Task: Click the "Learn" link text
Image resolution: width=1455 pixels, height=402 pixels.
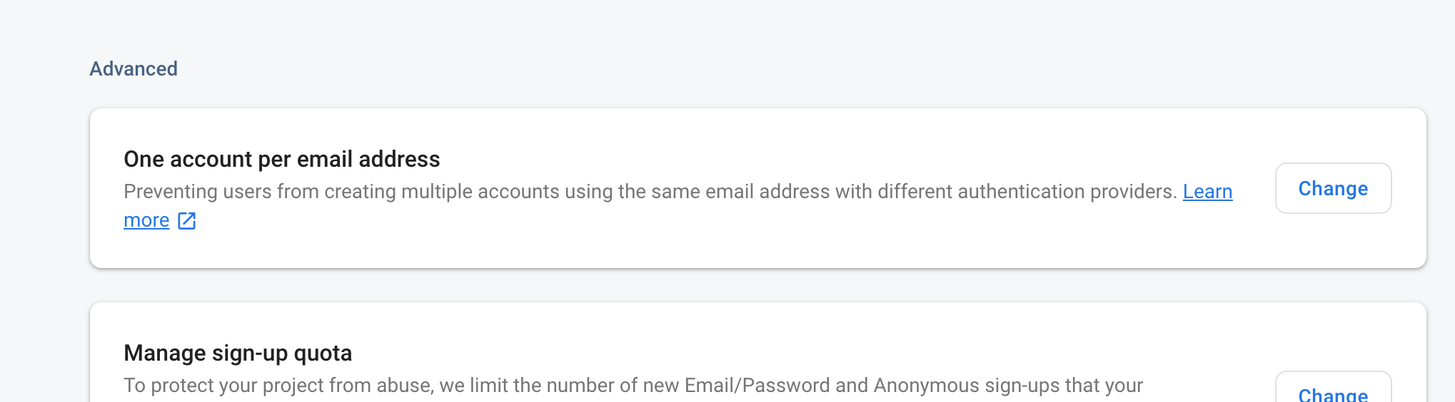Action: (x=1207, y=192)
